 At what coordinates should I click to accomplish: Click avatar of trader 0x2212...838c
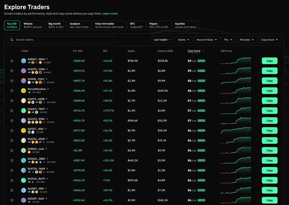[23, 120]
